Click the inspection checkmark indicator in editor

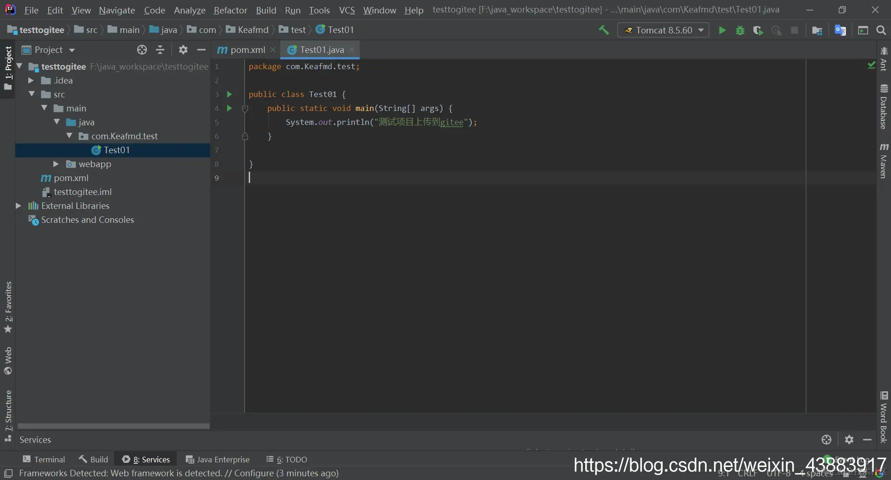(x=871, y=66)
